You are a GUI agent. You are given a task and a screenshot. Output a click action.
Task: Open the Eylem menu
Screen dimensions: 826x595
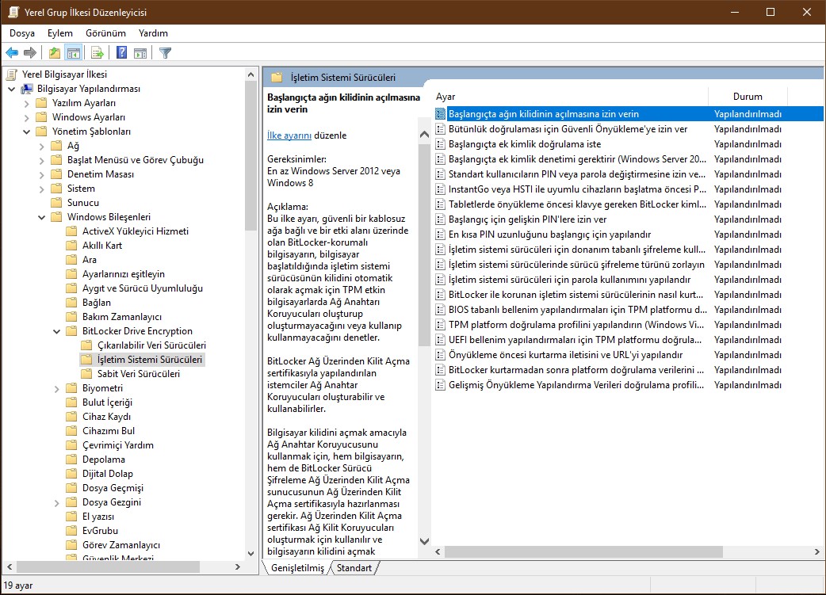pos(60,33)
